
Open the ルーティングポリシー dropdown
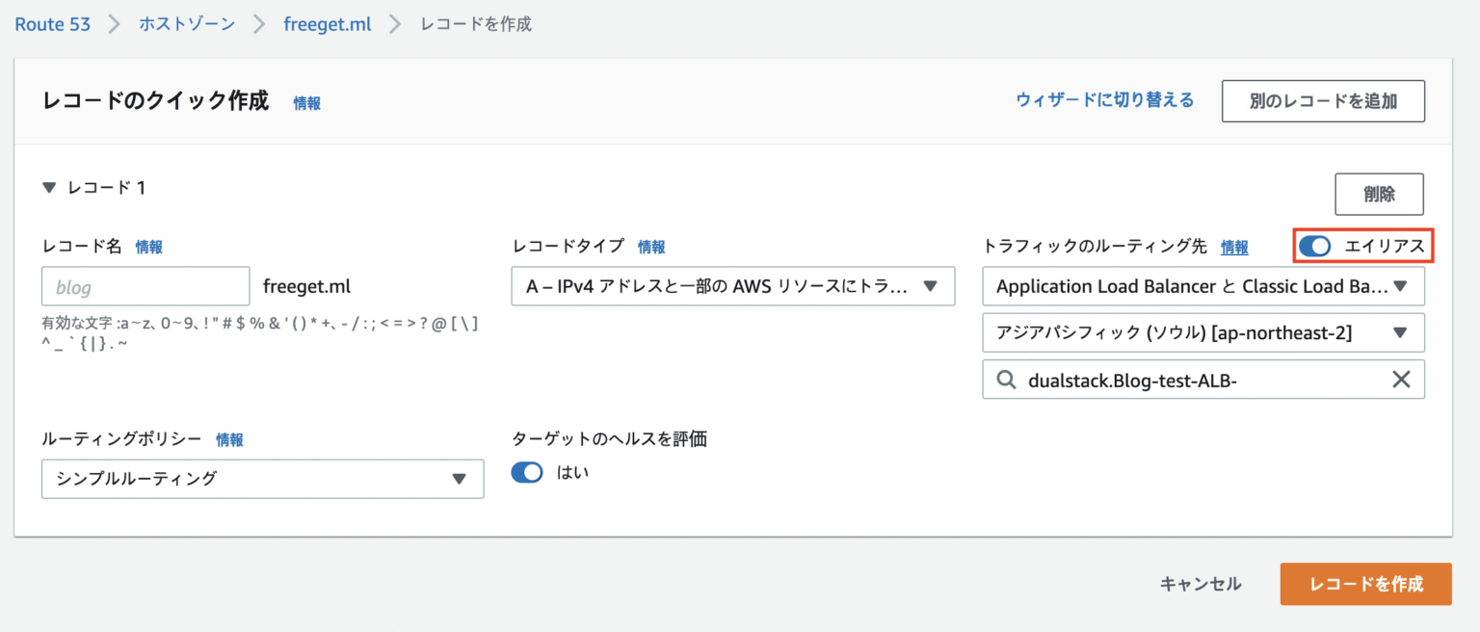(262, 479)
